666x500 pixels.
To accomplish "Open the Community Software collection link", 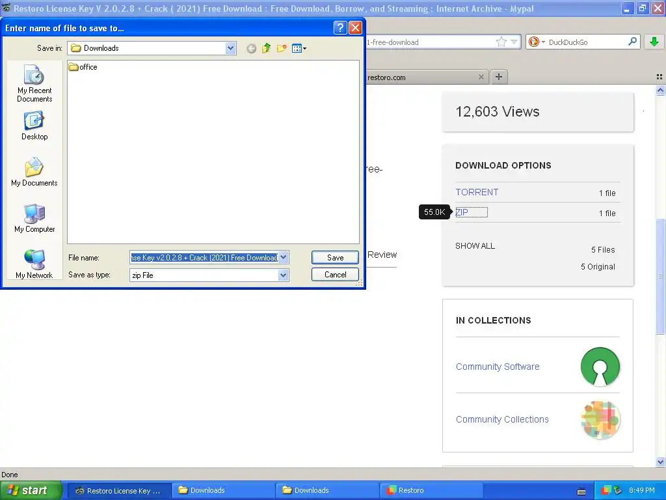I will (498, 367).
